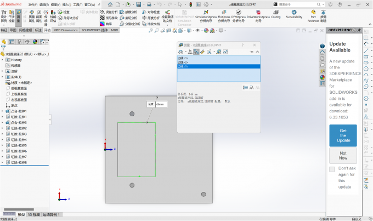Expand the 切除-拉伸8 feature node
The width and height of the screenshot is (373, 221).
coord(3,162)
